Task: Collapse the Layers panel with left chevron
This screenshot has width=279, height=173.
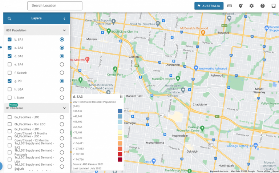Action: coord(64,19)
